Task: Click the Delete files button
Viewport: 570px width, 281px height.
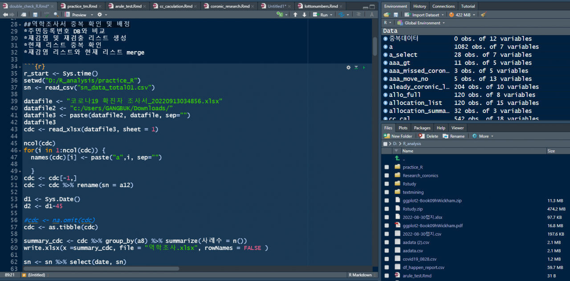Action: (428, 136)
